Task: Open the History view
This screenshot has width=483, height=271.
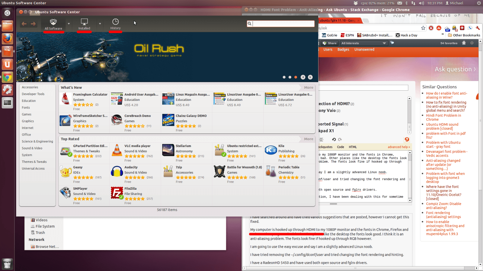Action: (x=115, y=24)
